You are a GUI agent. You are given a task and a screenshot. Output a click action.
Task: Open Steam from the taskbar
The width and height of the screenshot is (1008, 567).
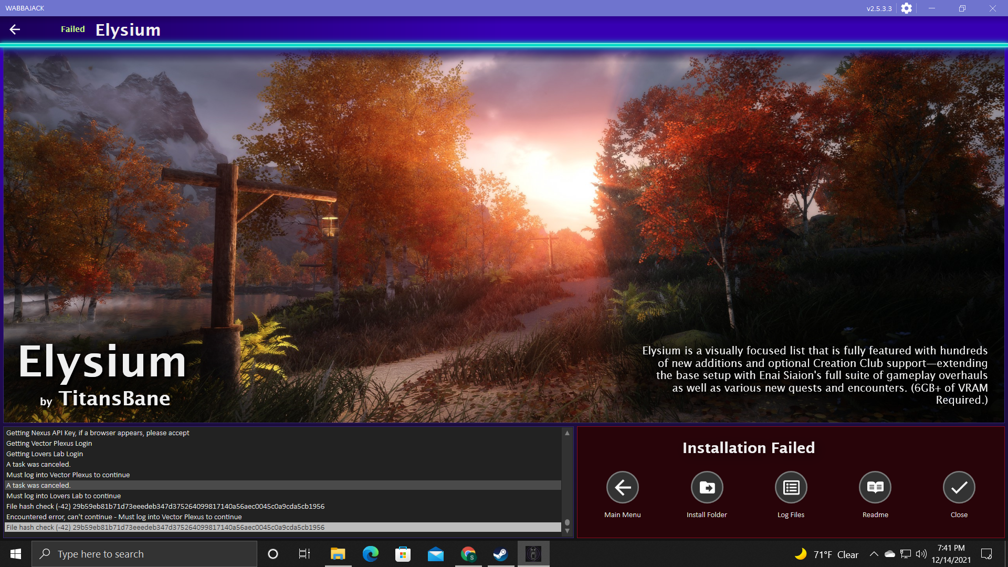click(500, 554)
